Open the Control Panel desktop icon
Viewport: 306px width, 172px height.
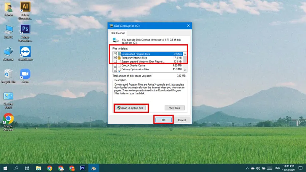[8, 100]
